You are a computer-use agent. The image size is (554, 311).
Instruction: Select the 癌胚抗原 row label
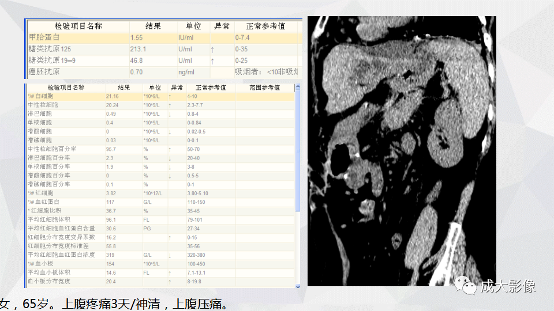(44, 71)
